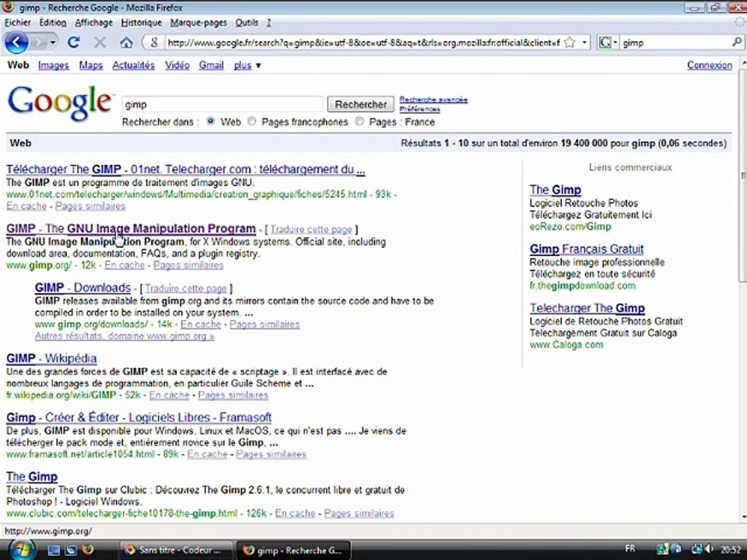Open Pages similaires for Framasoft result
747x560 pixels.
click(271, 453)
